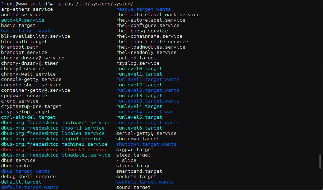
Task: Select cryptsetup-pre.target entry
Action: coord(31,106)
